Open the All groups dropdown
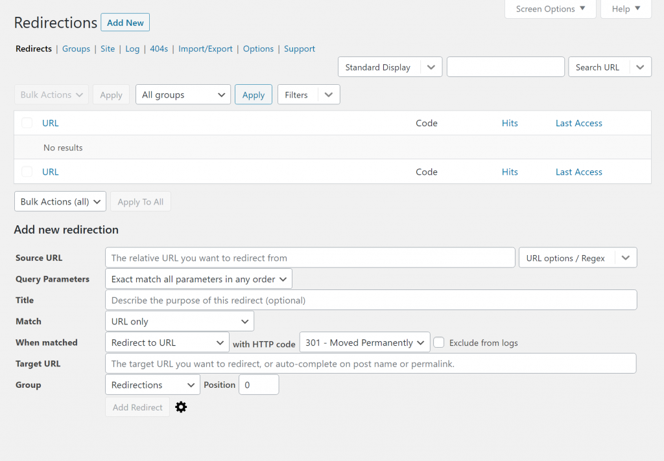The height and width of the screenshot is (461, 664). point(183,95)
